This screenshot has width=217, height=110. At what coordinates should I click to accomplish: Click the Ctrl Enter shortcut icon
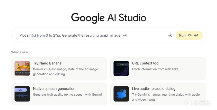click(193, 35)
